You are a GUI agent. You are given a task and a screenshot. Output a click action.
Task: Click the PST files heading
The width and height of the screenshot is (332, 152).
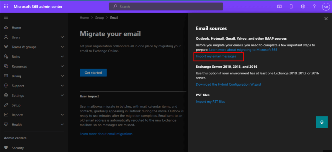pyautogui.click(x=203, y=95)
